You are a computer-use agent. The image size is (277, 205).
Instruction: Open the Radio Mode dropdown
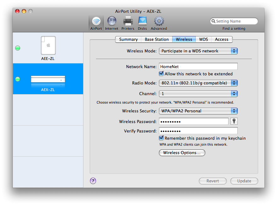click(x=198, y=83)
